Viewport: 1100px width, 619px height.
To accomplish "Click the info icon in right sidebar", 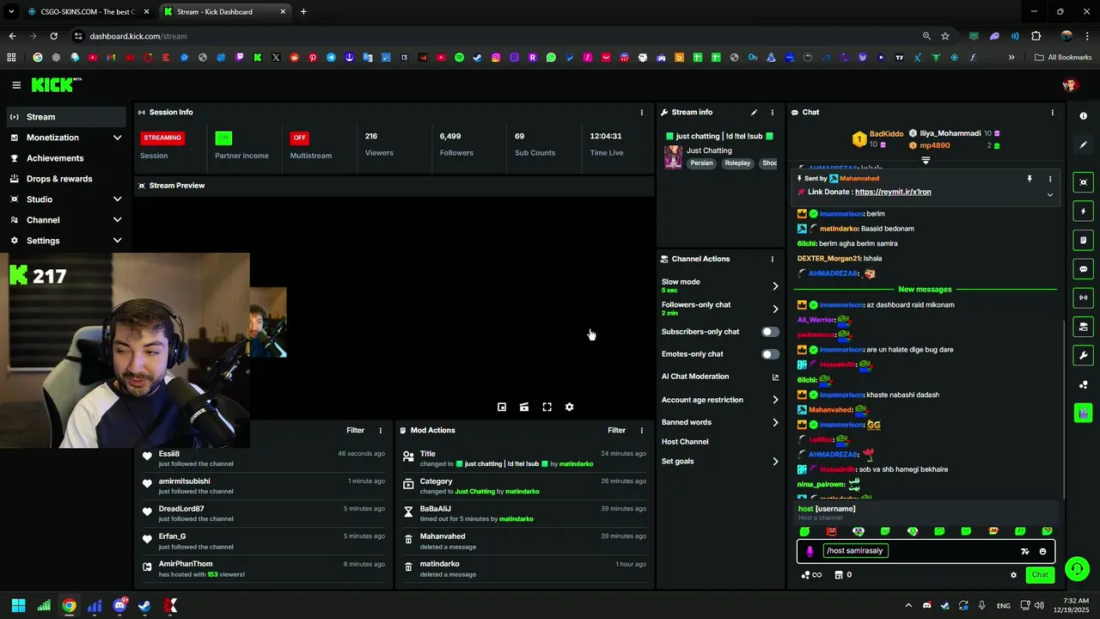I will pyautogui.click(x=1083, y=116).
